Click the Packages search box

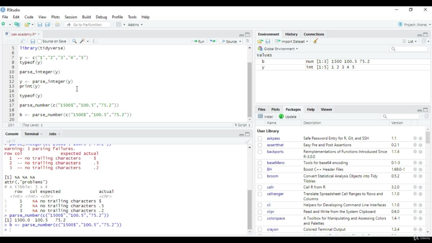400,116
